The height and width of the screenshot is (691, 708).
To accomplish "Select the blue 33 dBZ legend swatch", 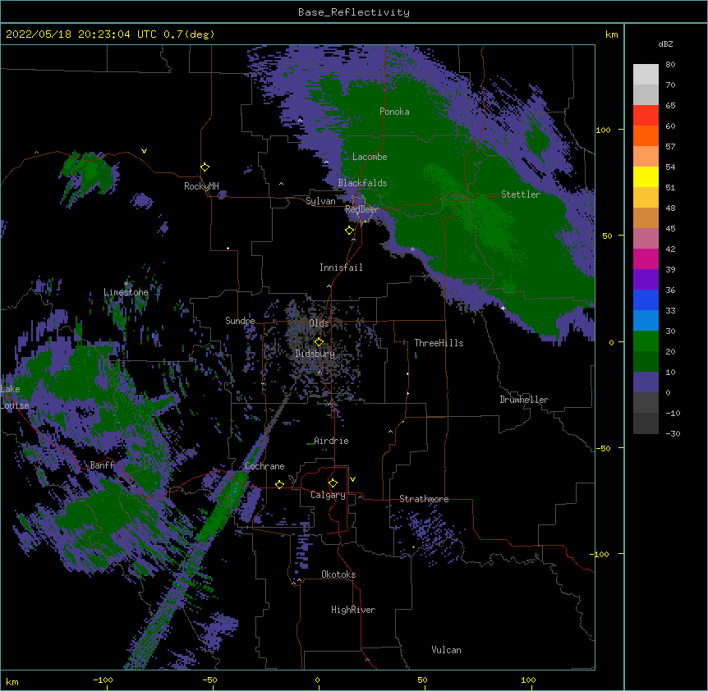I will click(x=646, y=300).
